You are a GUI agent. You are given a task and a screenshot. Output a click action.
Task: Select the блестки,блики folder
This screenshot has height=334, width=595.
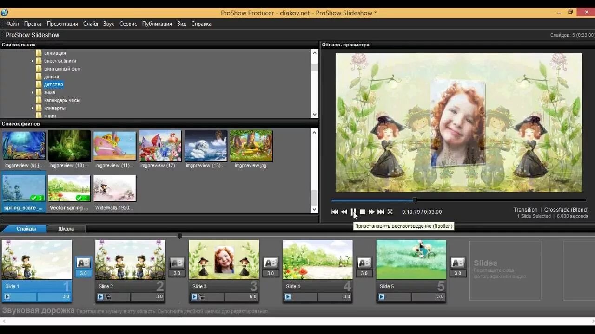tap(60, 61)
